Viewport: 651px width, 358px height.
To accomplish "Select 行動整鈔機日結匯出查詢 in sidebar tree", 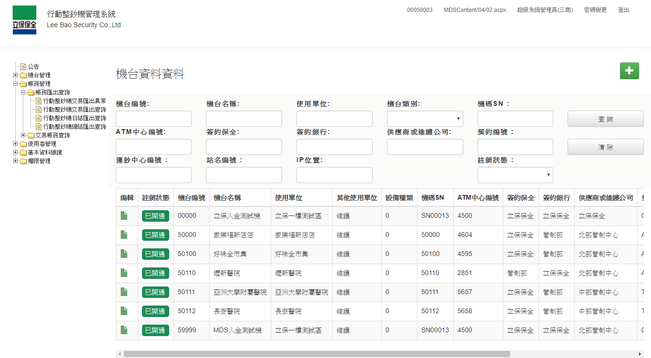I will click(x=74, y=118).
